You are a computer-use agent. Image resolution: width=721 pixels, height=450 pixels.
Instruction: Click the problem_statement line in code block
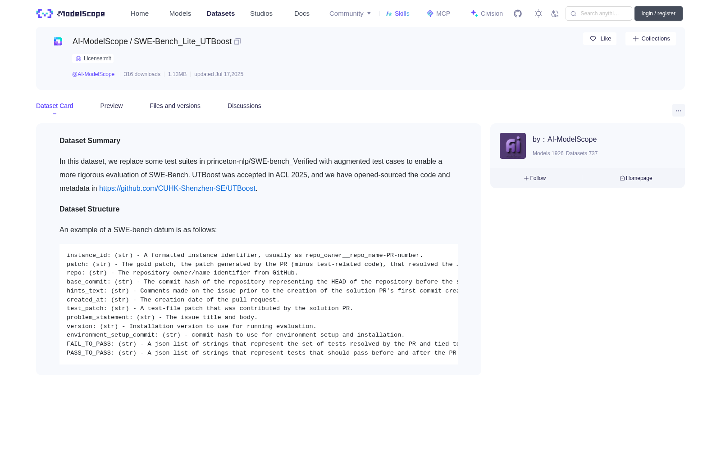click(x=162, y=317)
